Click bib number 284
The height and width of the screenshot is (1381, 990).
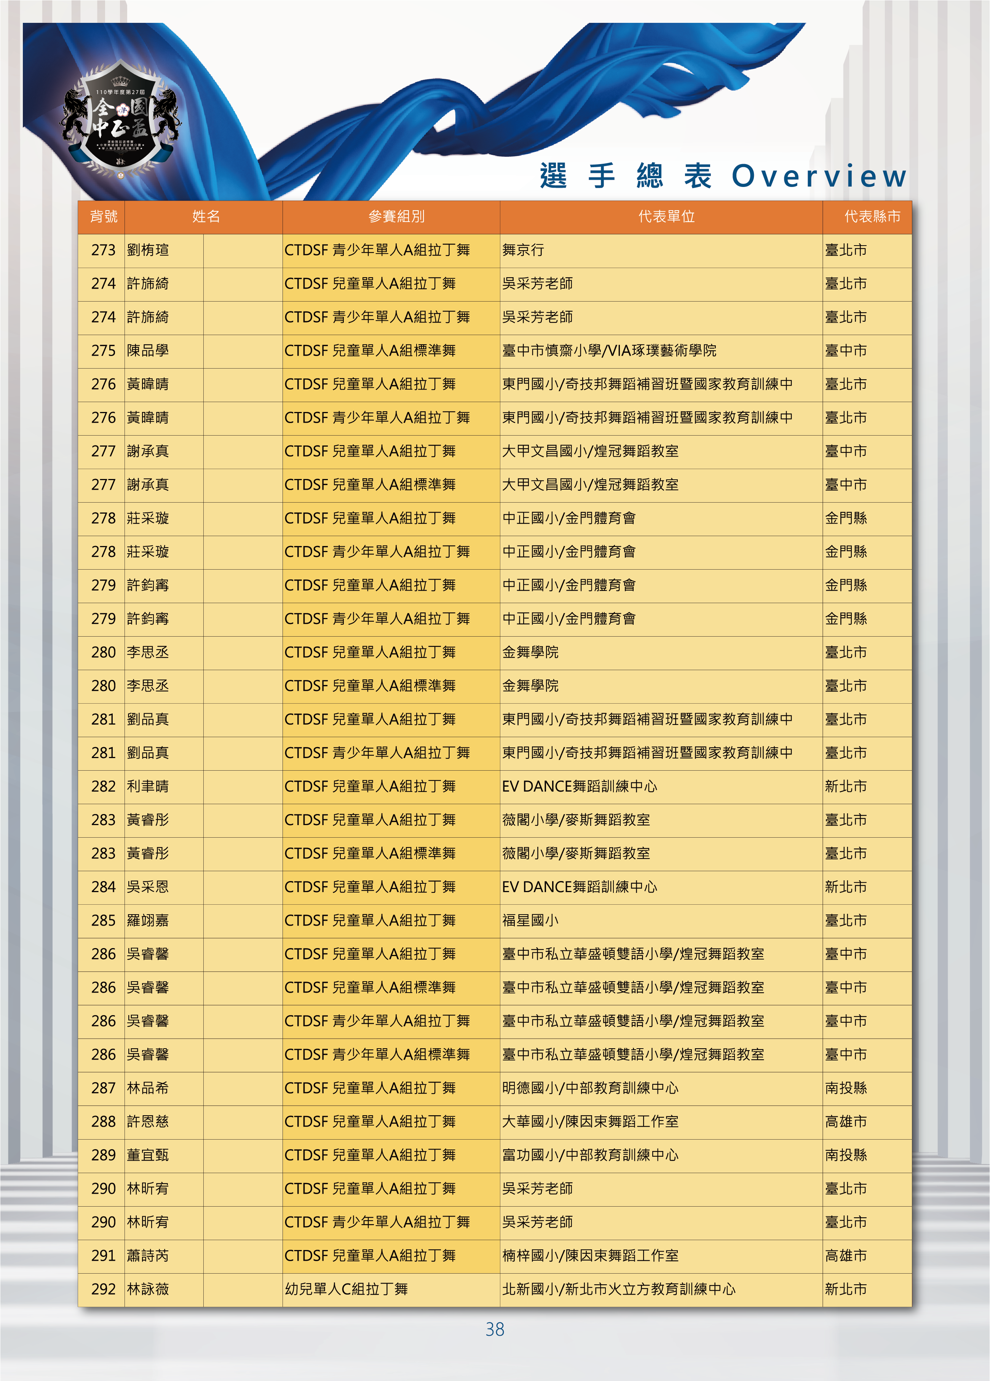(x=104, y=886)
